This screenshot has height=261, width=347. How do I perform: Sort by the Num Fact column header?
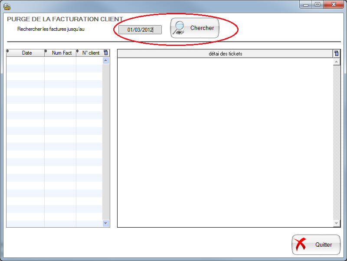pyautogui.click(x=62, y=53)
